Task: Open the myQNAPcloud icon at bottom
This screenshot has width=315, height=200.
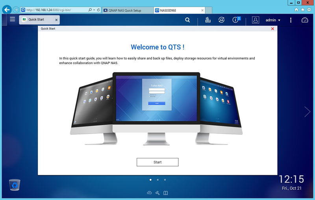Action: point(149,193)
